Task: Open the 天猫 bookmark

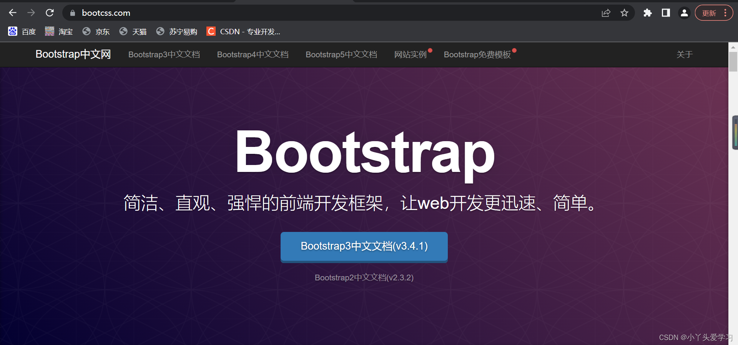Action: pyautogui.click(x=133, y=32)
